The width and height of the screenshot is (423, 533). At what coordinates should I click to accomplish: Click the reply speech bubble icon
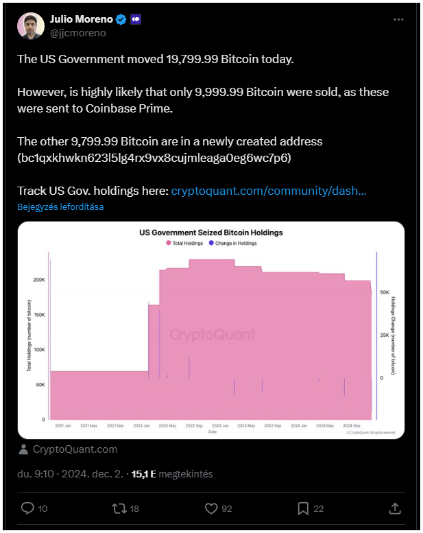click(x=27, y=508)
